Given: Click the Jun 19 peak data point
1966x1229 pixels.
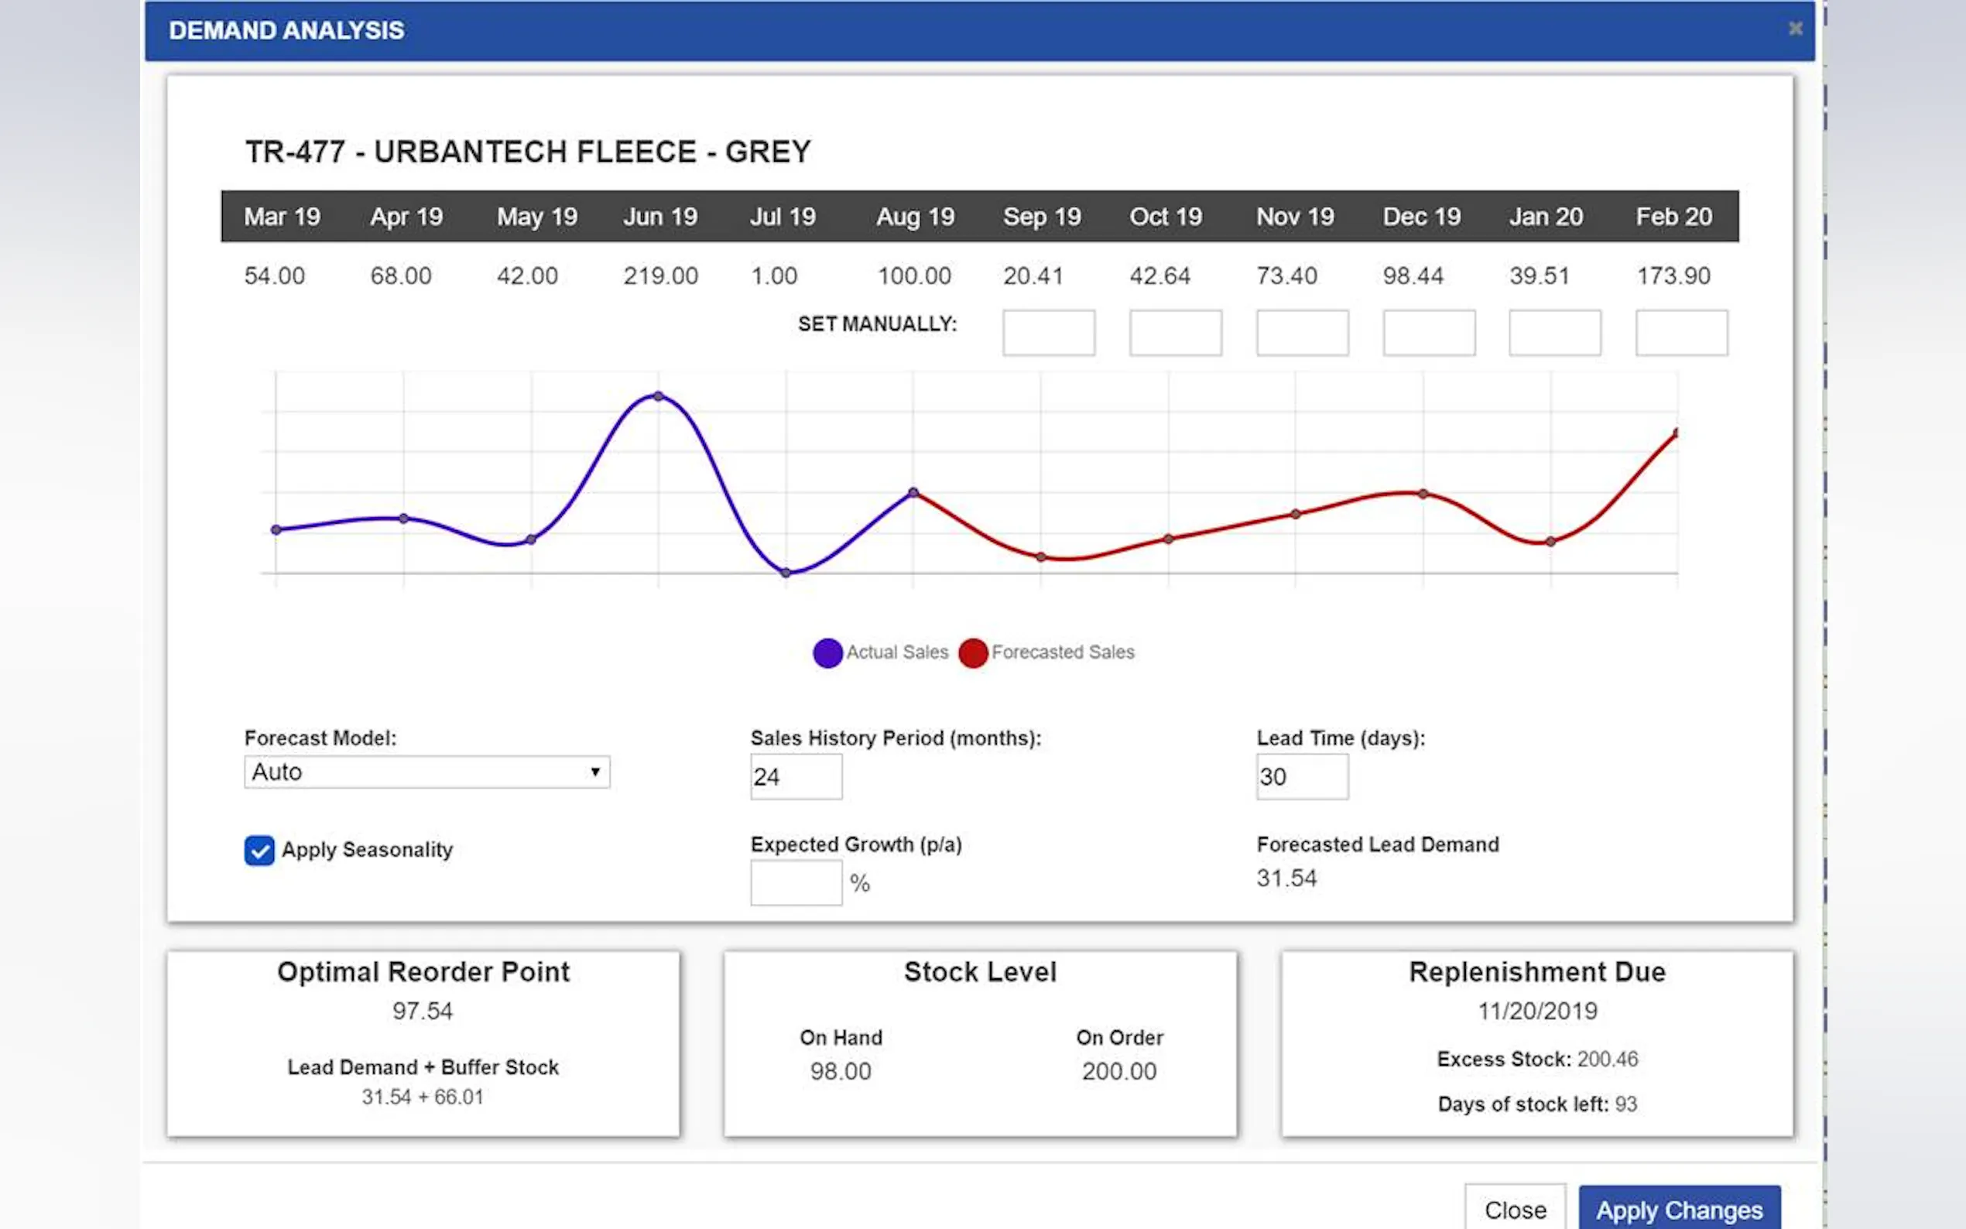Looking at the screenshot, I should pos(659,397).
